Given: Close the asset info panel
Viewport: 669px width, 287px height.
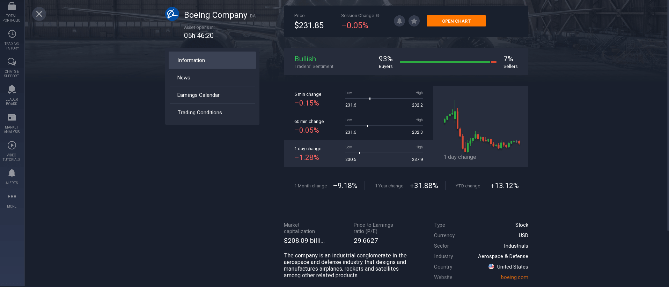Looking at the screenshot, I should pos(39,14).
